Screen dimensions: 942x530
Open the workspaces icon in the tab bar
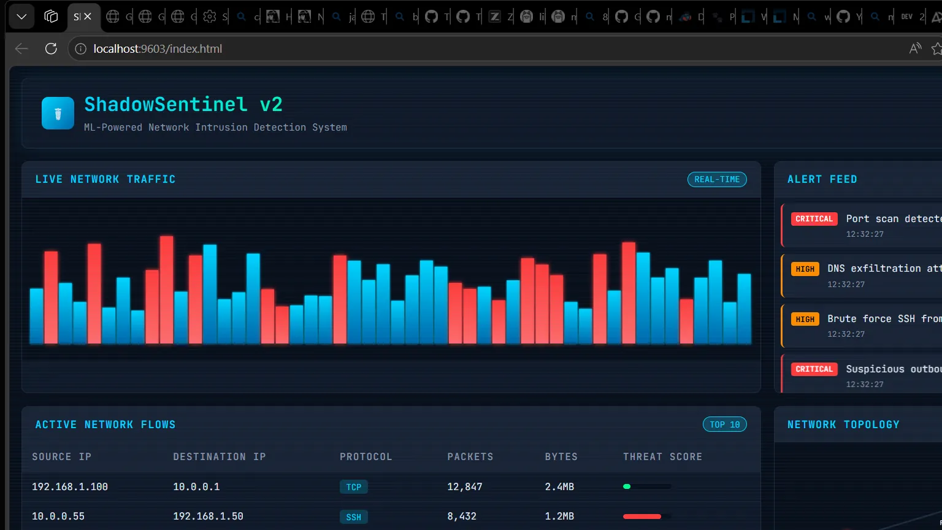pos(51,17)
